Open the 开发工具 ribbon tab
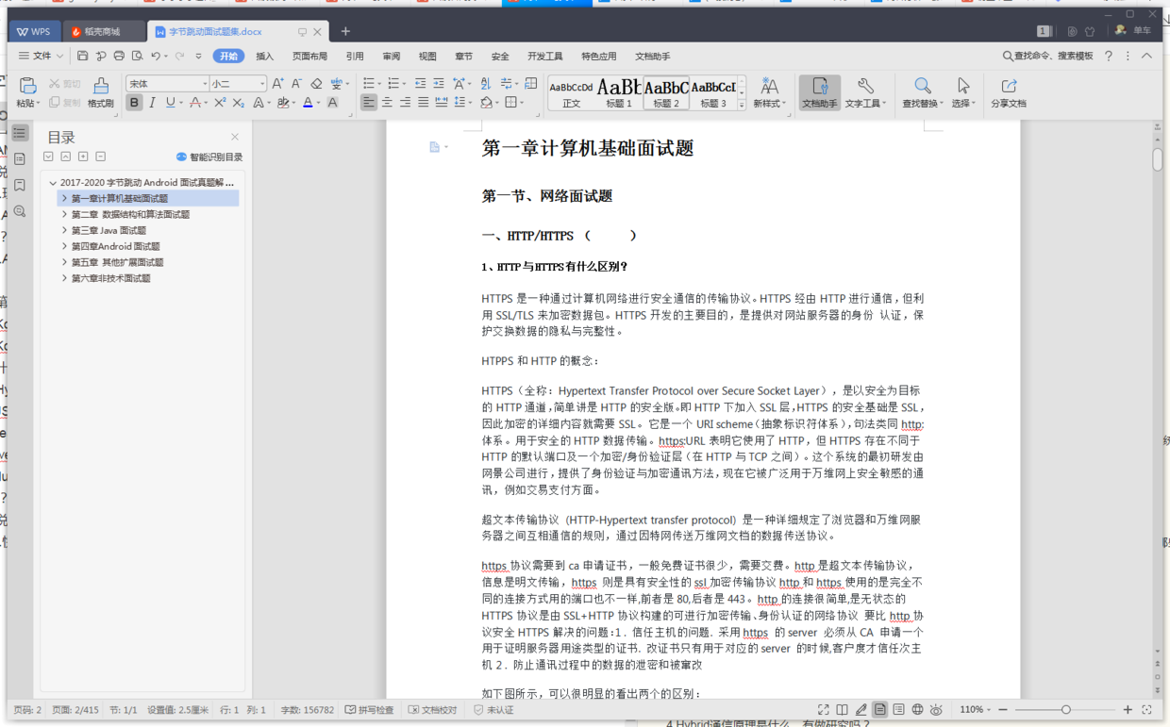Viewport: 1170px width, 727px height. [x=545, y=57]
